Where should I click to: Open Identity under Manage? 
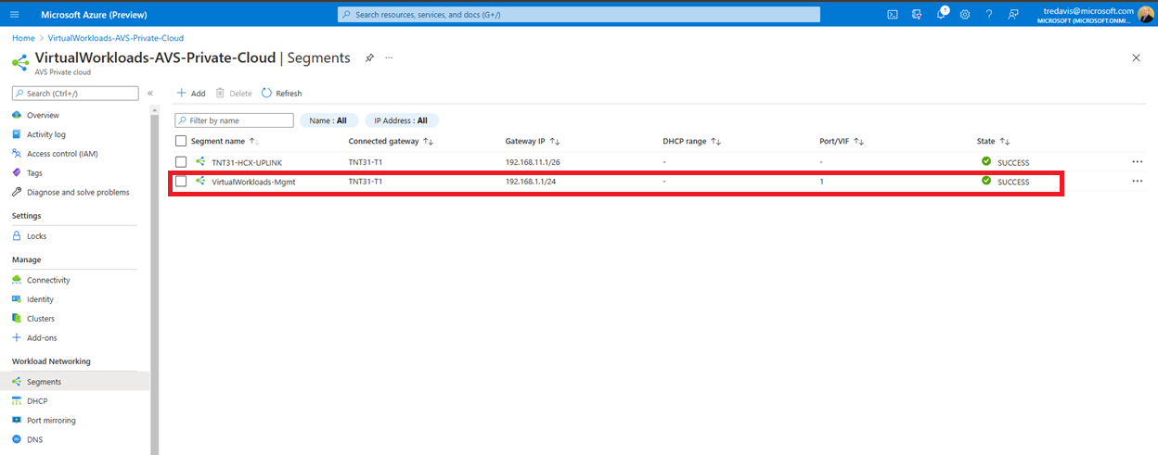pos(40,299)
